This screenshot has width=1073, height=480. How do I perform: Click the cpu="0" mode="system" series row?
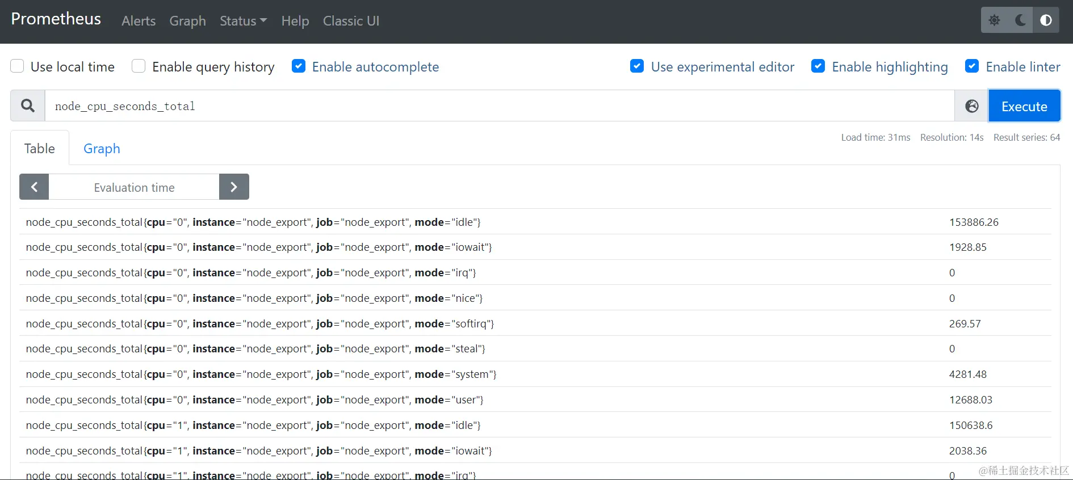pyautogui.click(x=535, y=374)
